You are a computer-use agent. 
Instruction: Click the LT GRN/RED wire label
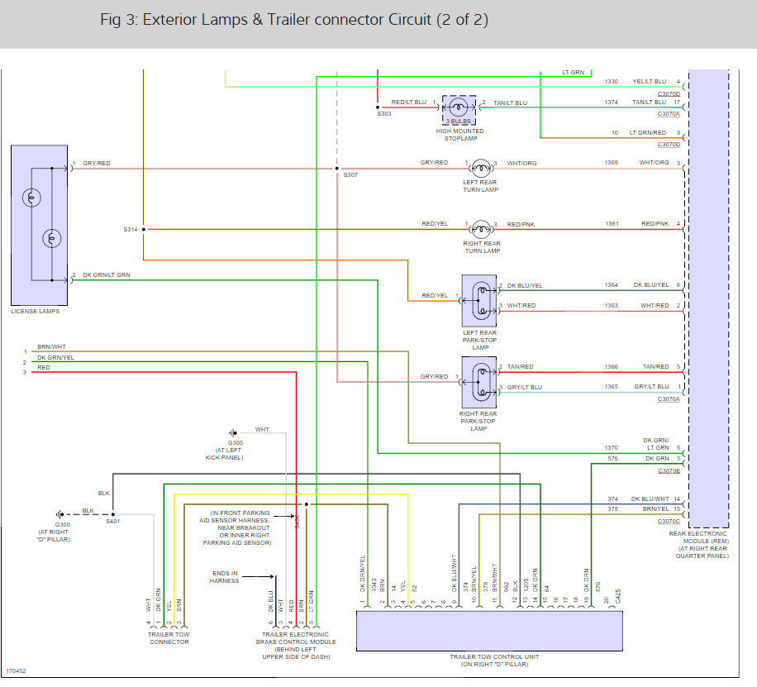[x=647, y=132]
